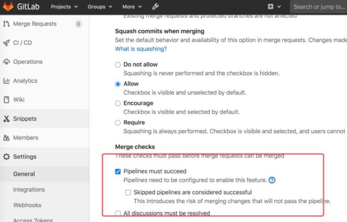Click the pipelines help question mark icon

(x=272, y=180)
